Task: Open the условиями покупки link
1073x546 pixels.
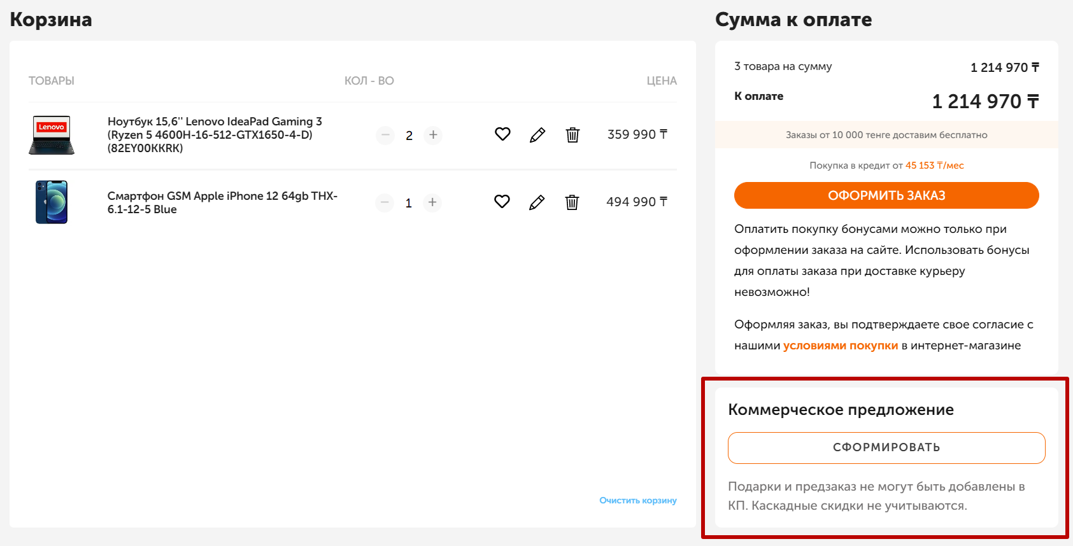Action: click(840, 346)
